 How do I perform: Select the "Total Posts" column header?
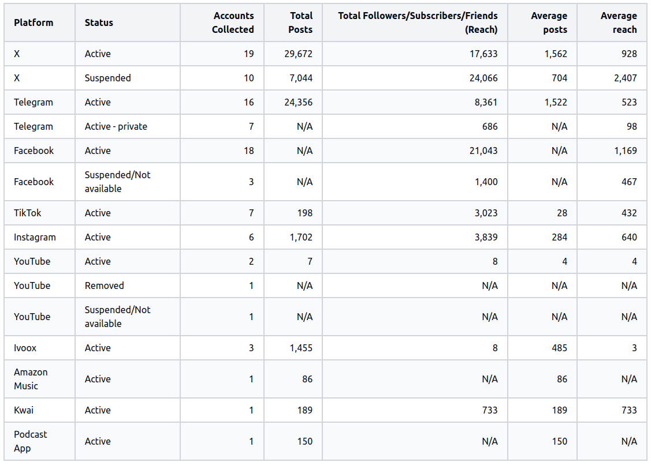coord(300,23)
